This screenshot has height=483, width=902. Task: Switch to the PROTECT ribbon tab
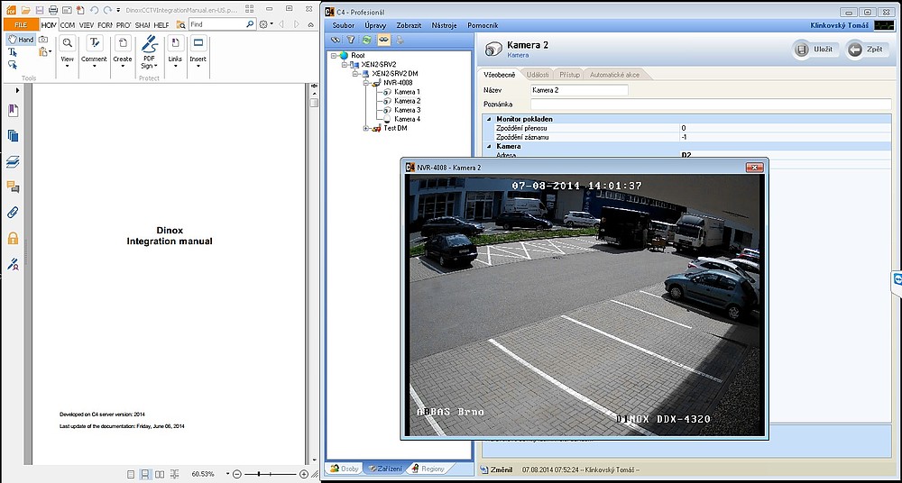124,24
